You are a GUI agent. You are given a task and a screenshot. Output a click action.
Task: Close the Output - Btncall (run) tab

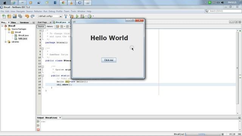tap(60, 117)
